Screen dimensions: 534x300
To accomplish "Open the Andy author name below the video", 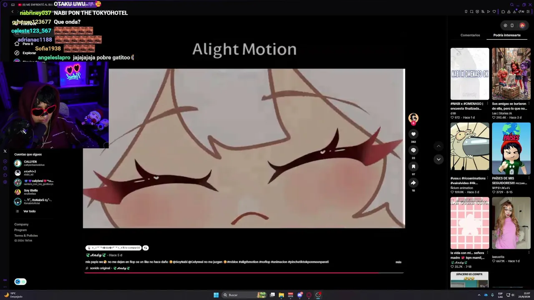I will [x=96, y=255].
